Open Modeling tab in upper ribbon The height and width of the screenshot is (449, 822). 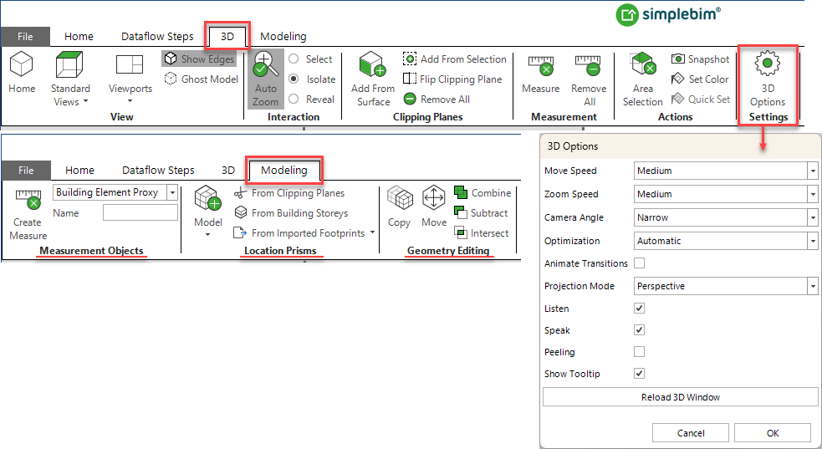pos(283,37)
